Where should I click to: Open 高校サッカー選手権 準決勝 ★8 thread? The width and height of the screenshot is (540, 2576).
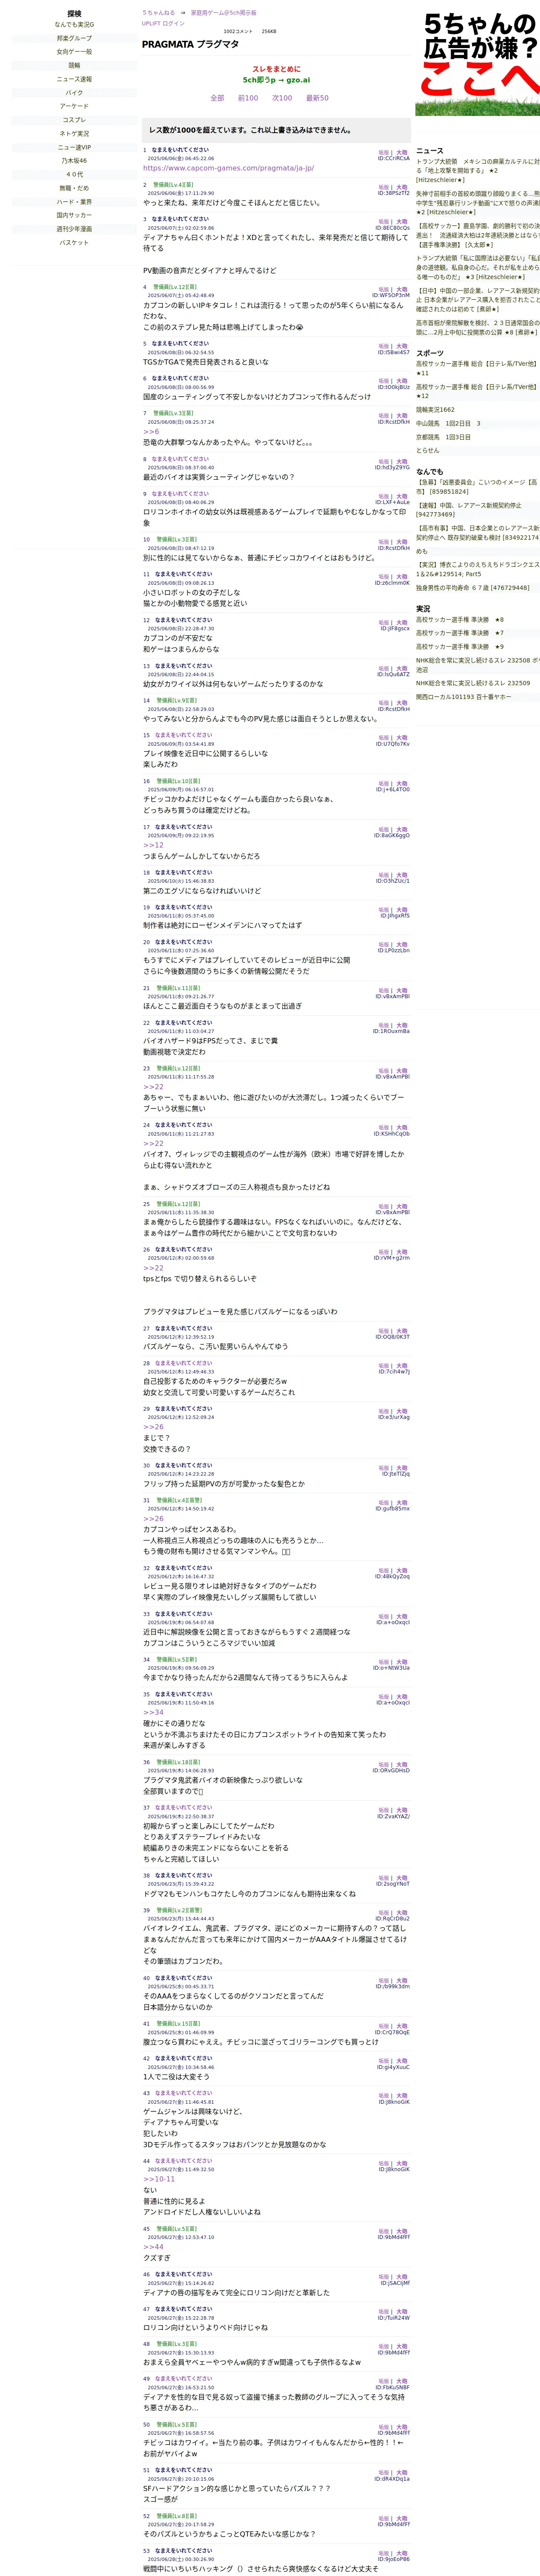pos(460,619)
